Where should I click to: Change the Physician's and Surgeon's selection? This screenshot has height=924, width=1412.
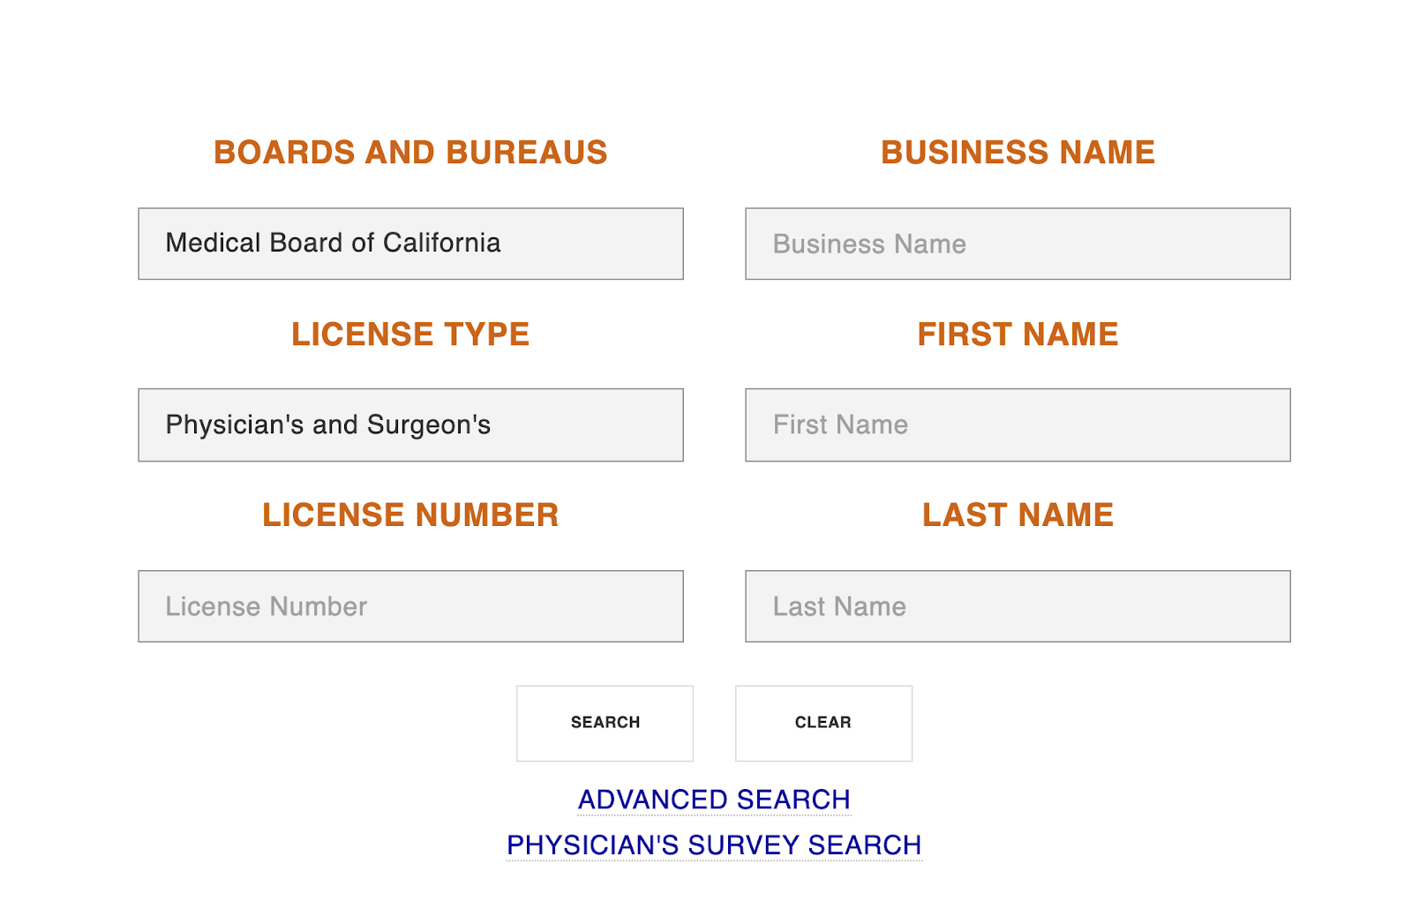[x=410, y=424]
